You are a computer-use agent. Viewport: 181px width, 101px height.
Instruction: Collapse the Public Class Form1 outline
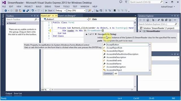click(x=52, y=22)
